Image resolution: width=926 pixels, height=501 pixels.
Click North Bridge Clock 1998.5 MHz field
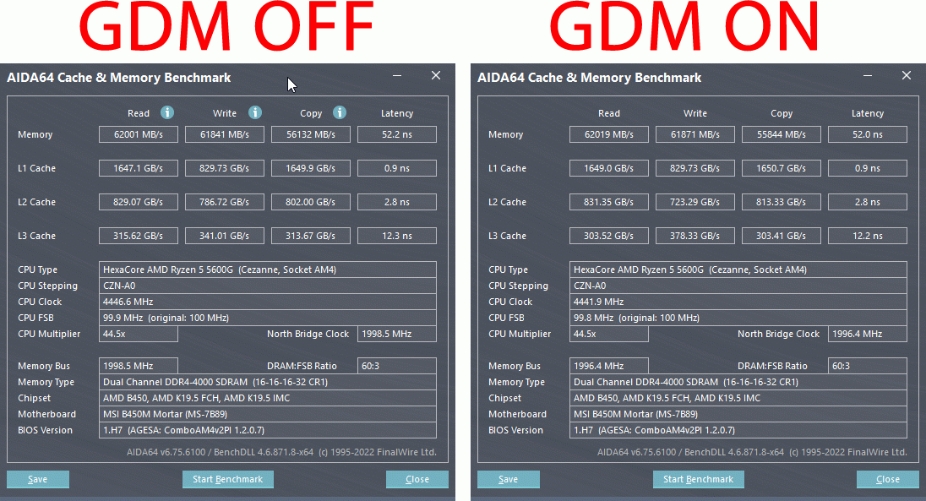[397, 334]
